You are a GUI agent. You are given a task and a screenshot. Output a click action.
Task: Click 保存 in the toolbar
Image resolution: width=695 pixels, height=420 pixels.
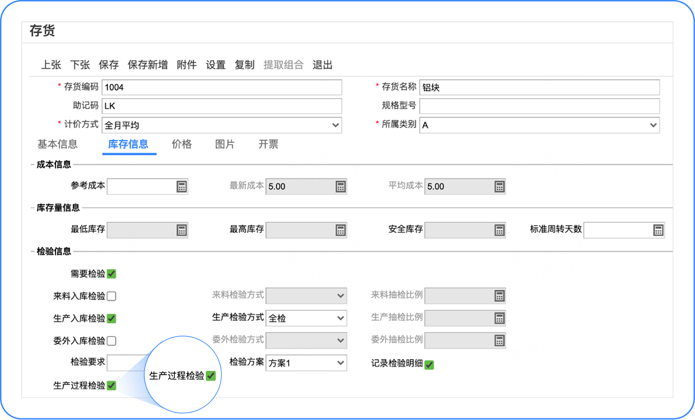(x=109, y=65)
